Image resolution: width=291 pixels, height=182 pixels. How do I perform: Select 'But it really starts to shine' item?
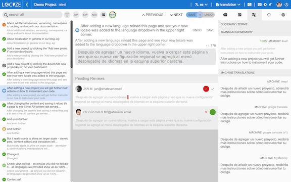[35, 144]
